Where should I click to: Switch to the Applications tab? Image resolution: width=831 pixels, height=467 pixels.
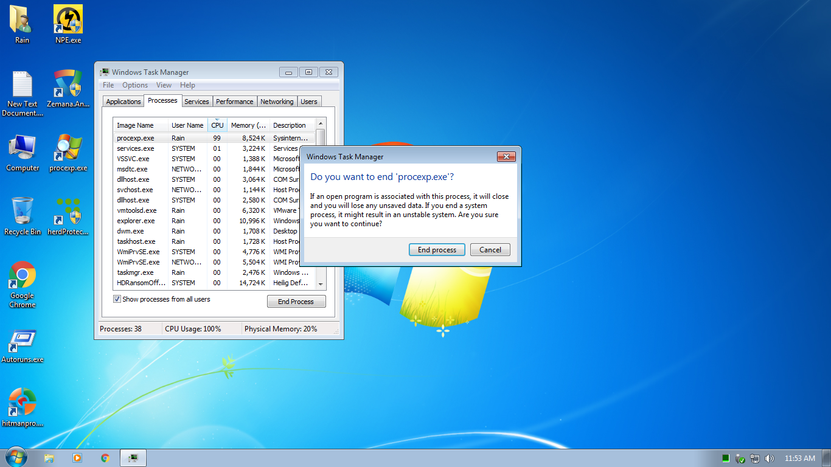123,102
